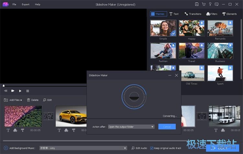Open the File menu

[x=14, y=4]
